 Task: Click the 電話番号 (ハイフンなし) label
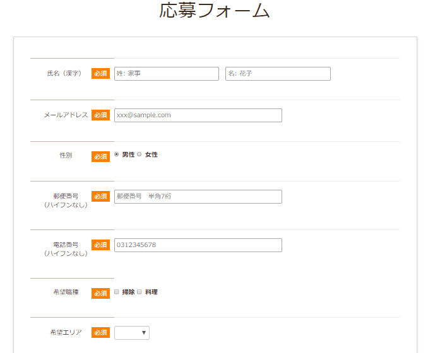point(66,249)
